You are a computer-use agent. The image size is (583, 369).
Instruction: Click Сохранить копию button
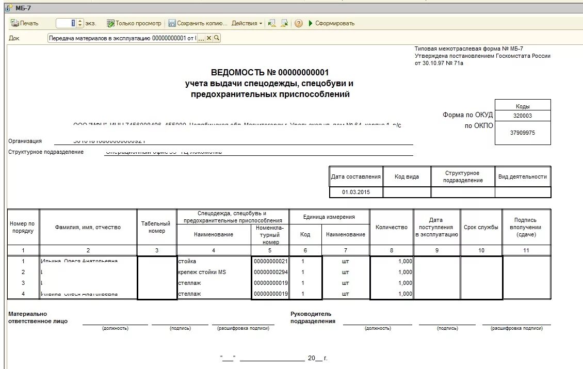198,23
